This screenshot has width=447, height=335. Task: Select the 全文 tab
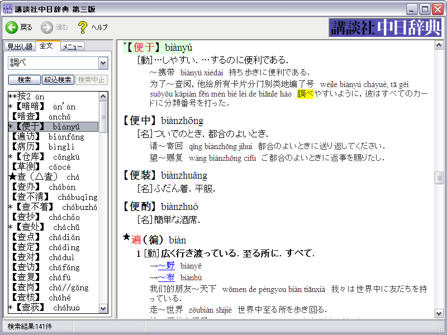point(46,46)
